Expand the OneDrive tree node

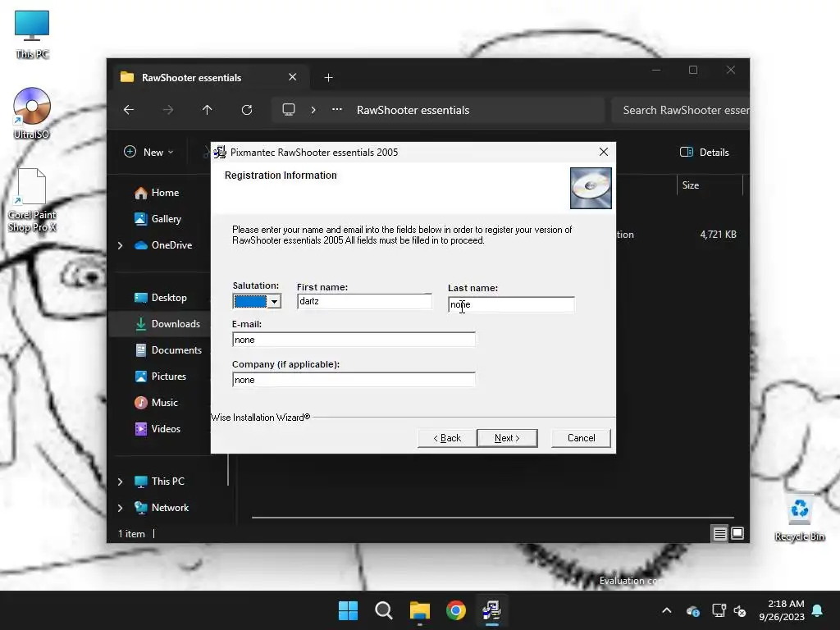point(121,245)
